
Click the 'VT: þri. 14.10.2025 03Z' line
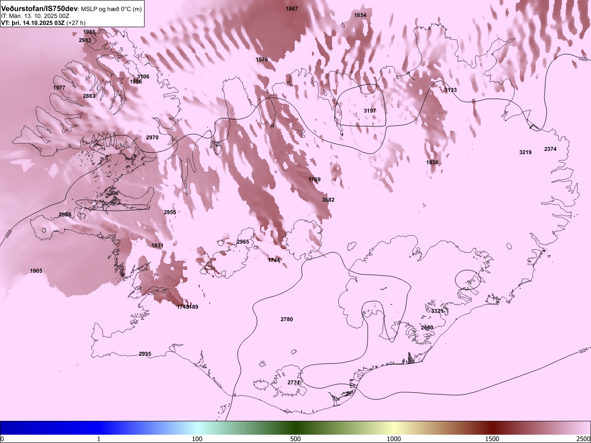(33, 23)
